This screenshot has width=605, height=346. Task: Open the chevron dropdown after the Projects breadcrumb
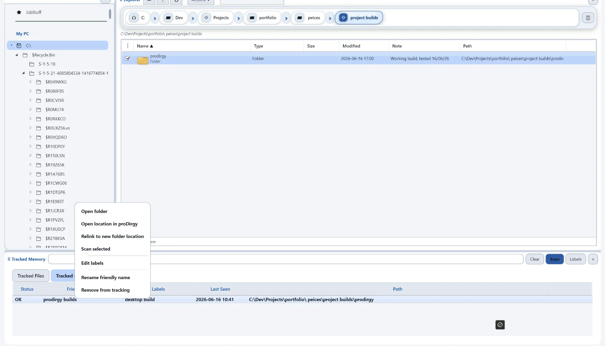click(x=239, y=18)
